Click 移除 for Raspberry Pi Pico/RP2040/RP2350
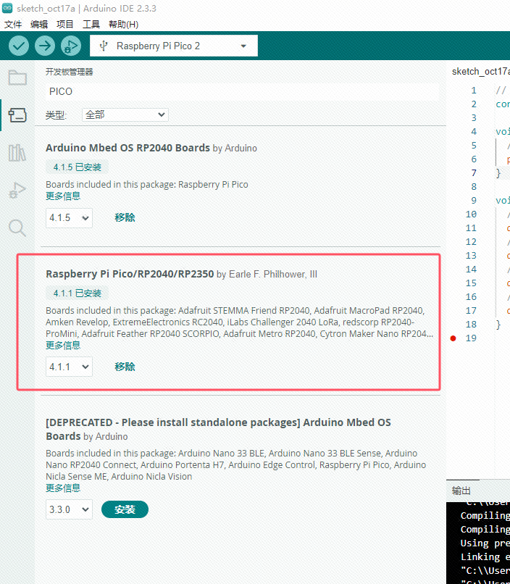This screenshot has height=584, width=510. click(x=125, y=367)
